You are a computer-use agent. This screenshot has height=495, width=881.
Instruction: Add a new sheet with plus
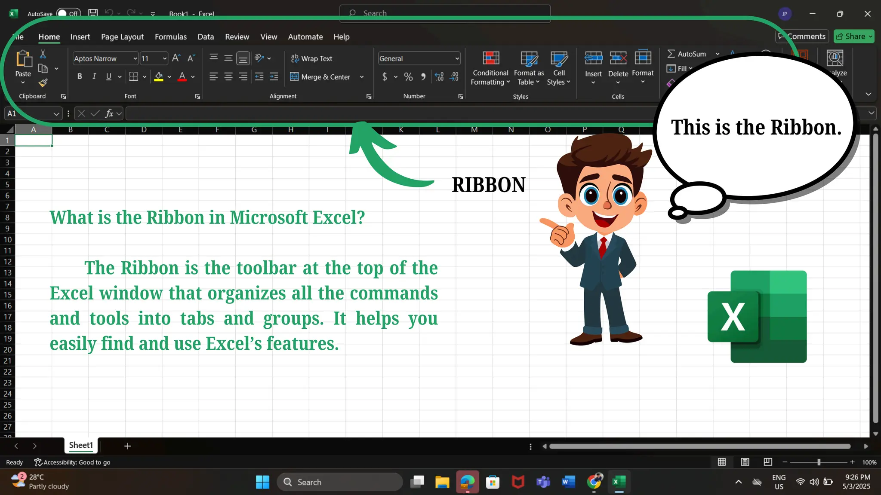[x=127, y=446]
